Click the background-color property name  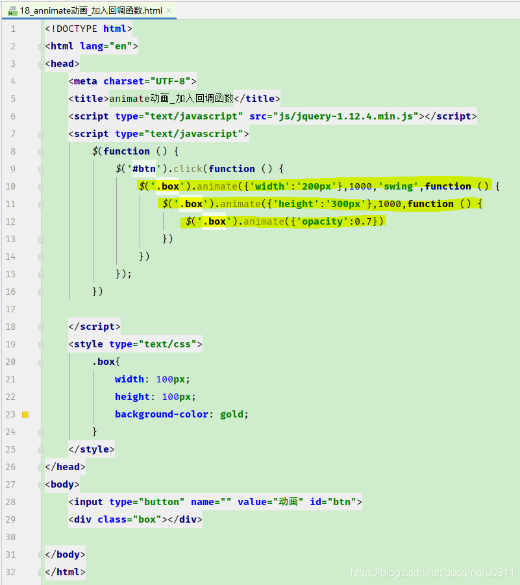[x=162, y=414]
